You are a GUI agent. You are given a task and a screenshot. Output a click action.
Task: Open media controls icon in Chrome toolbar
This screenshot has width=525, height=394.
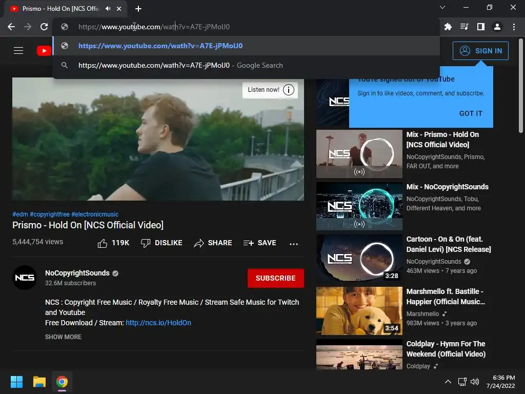(465, 27)
